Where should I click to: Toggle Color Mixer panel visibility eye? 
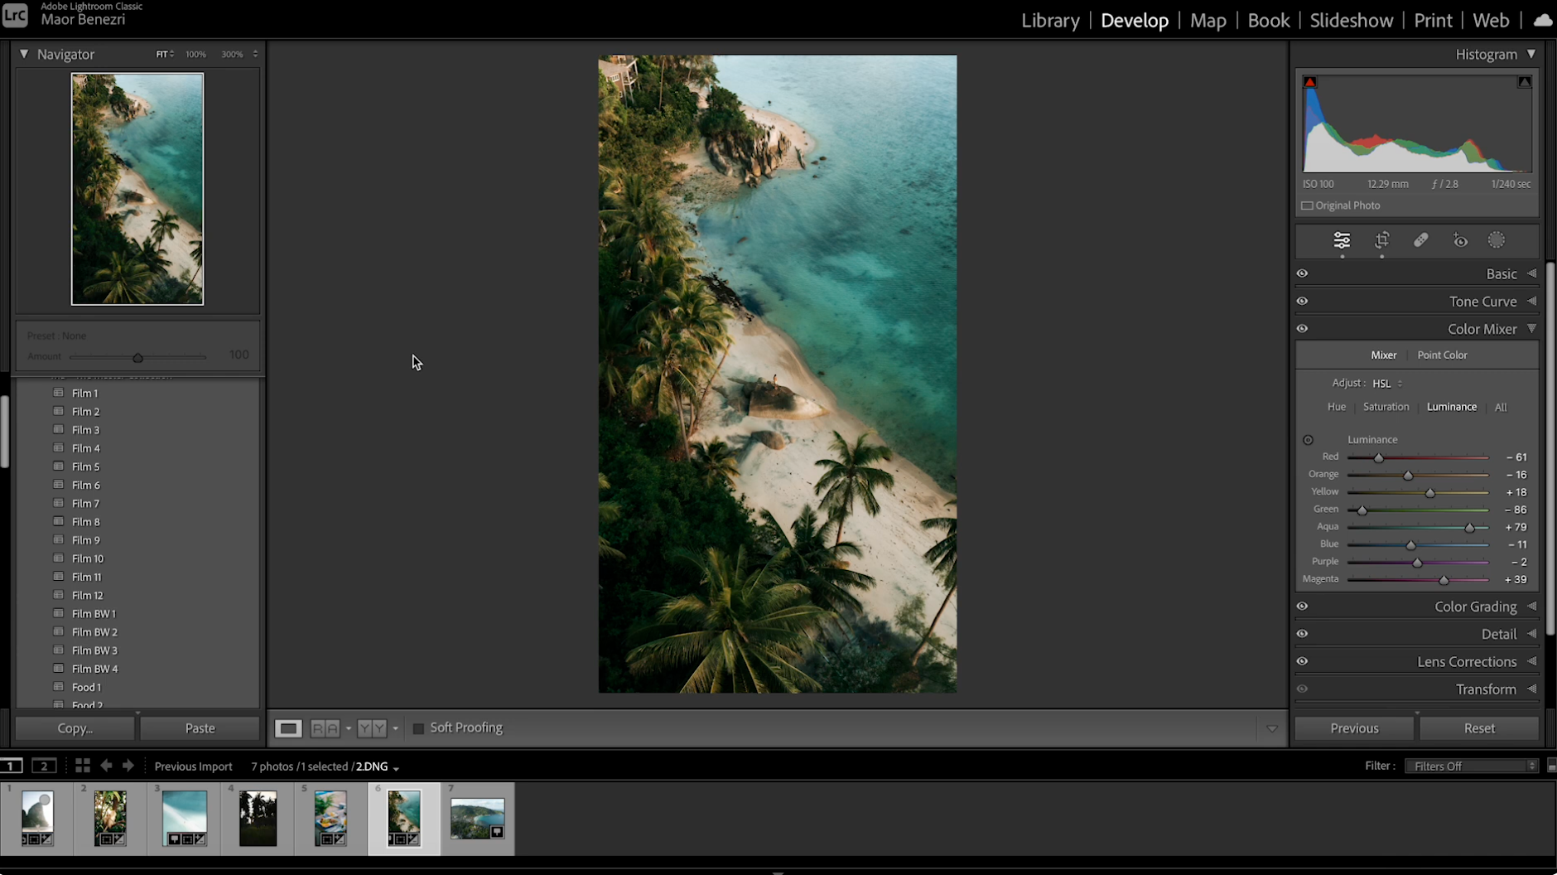[1302, 329]
